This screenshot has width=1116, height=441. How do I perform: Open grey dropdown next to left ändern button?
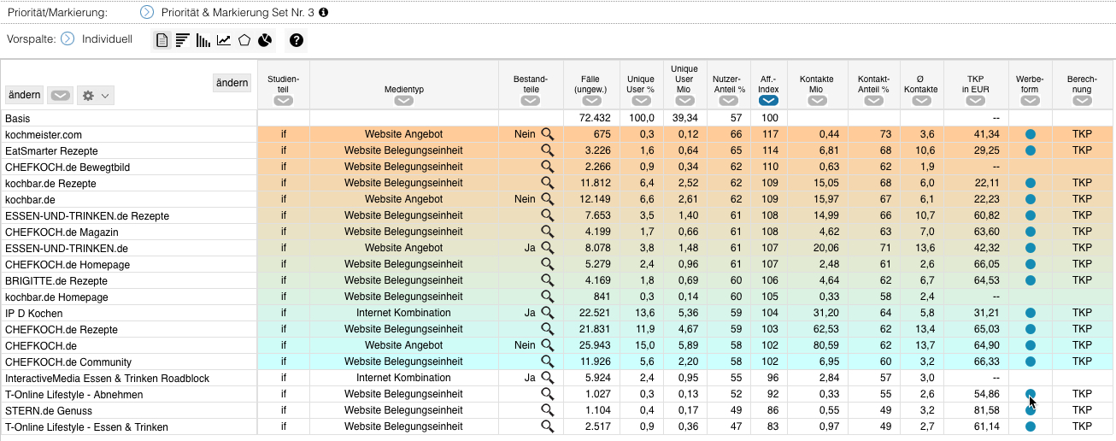(60, 96)
